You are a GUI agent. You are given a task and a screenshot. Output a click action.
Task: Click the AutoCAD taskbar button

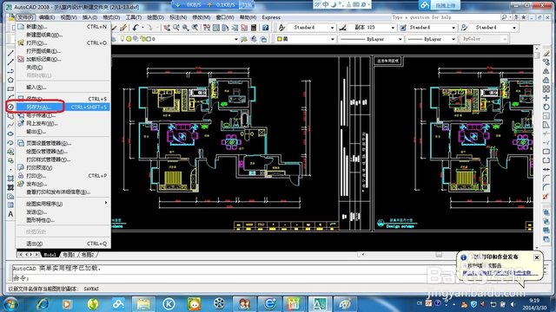(x=320, y=304)
